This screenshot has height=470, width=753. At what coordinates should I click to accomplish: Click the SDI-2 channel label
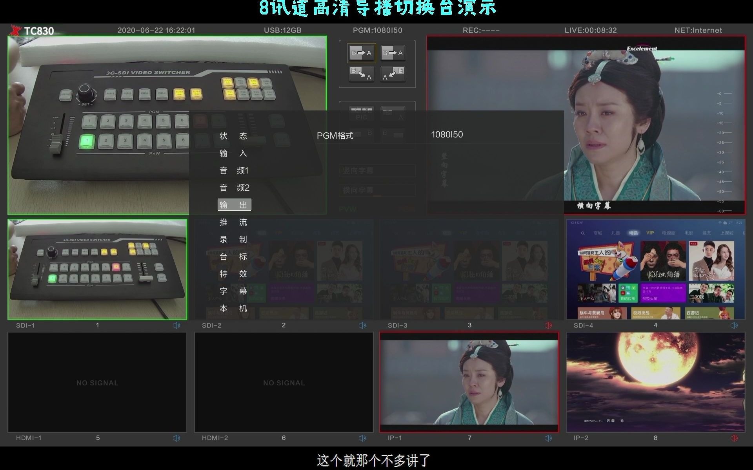pyautogui.click(x=212, y=325)
